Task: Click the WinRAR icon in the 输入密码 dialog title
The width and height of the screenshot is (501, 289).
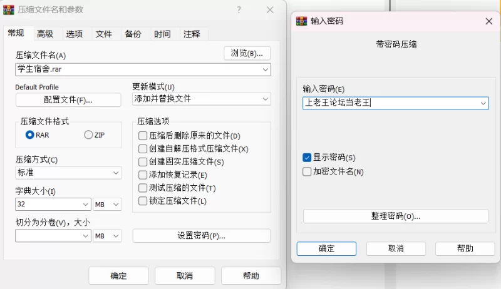Action: (301, 21)
